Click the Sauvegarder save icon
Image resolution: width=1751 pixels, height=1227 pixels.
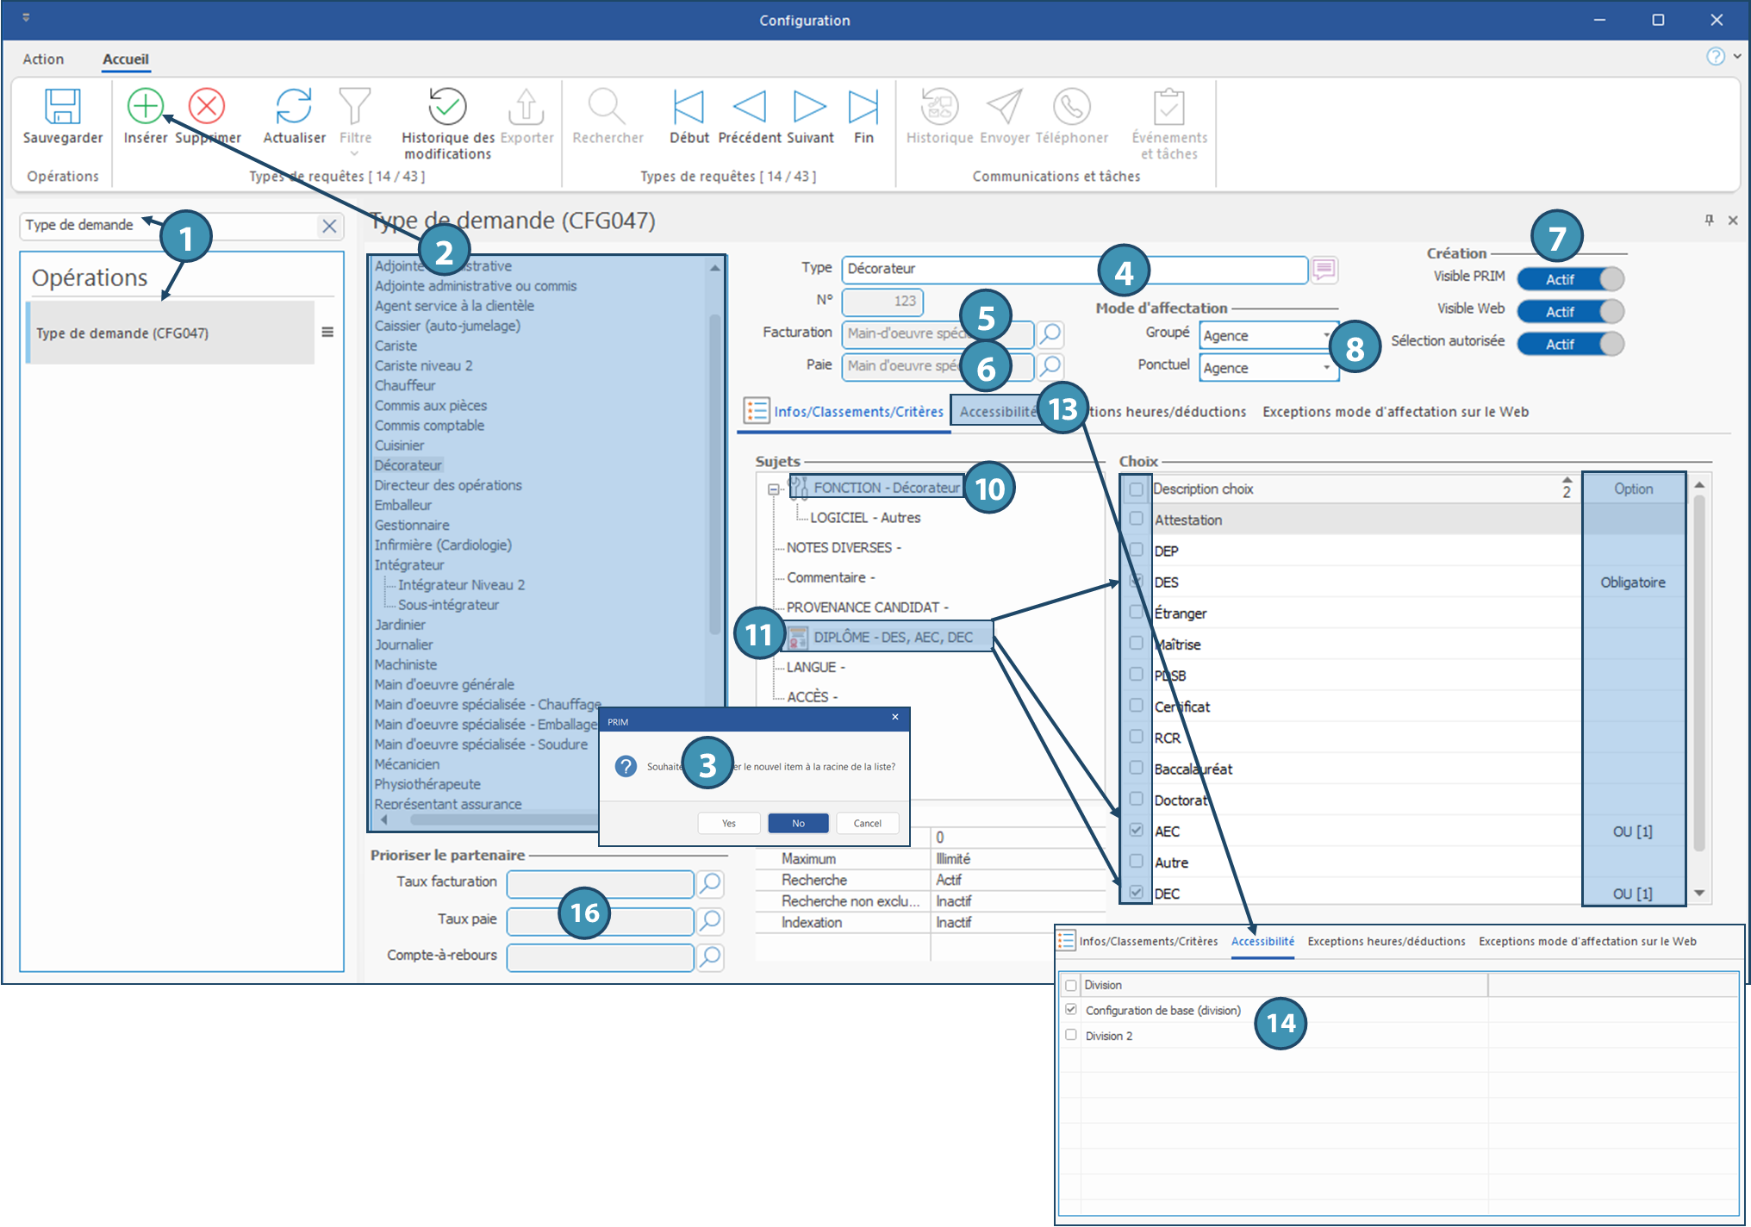62,107
